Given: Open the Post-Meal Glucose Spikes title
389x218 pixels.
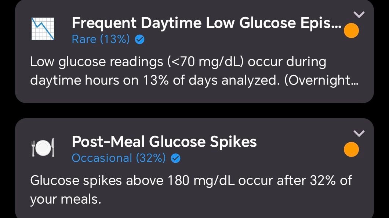Looking at the screenshot, I should (x=164, y=142).
